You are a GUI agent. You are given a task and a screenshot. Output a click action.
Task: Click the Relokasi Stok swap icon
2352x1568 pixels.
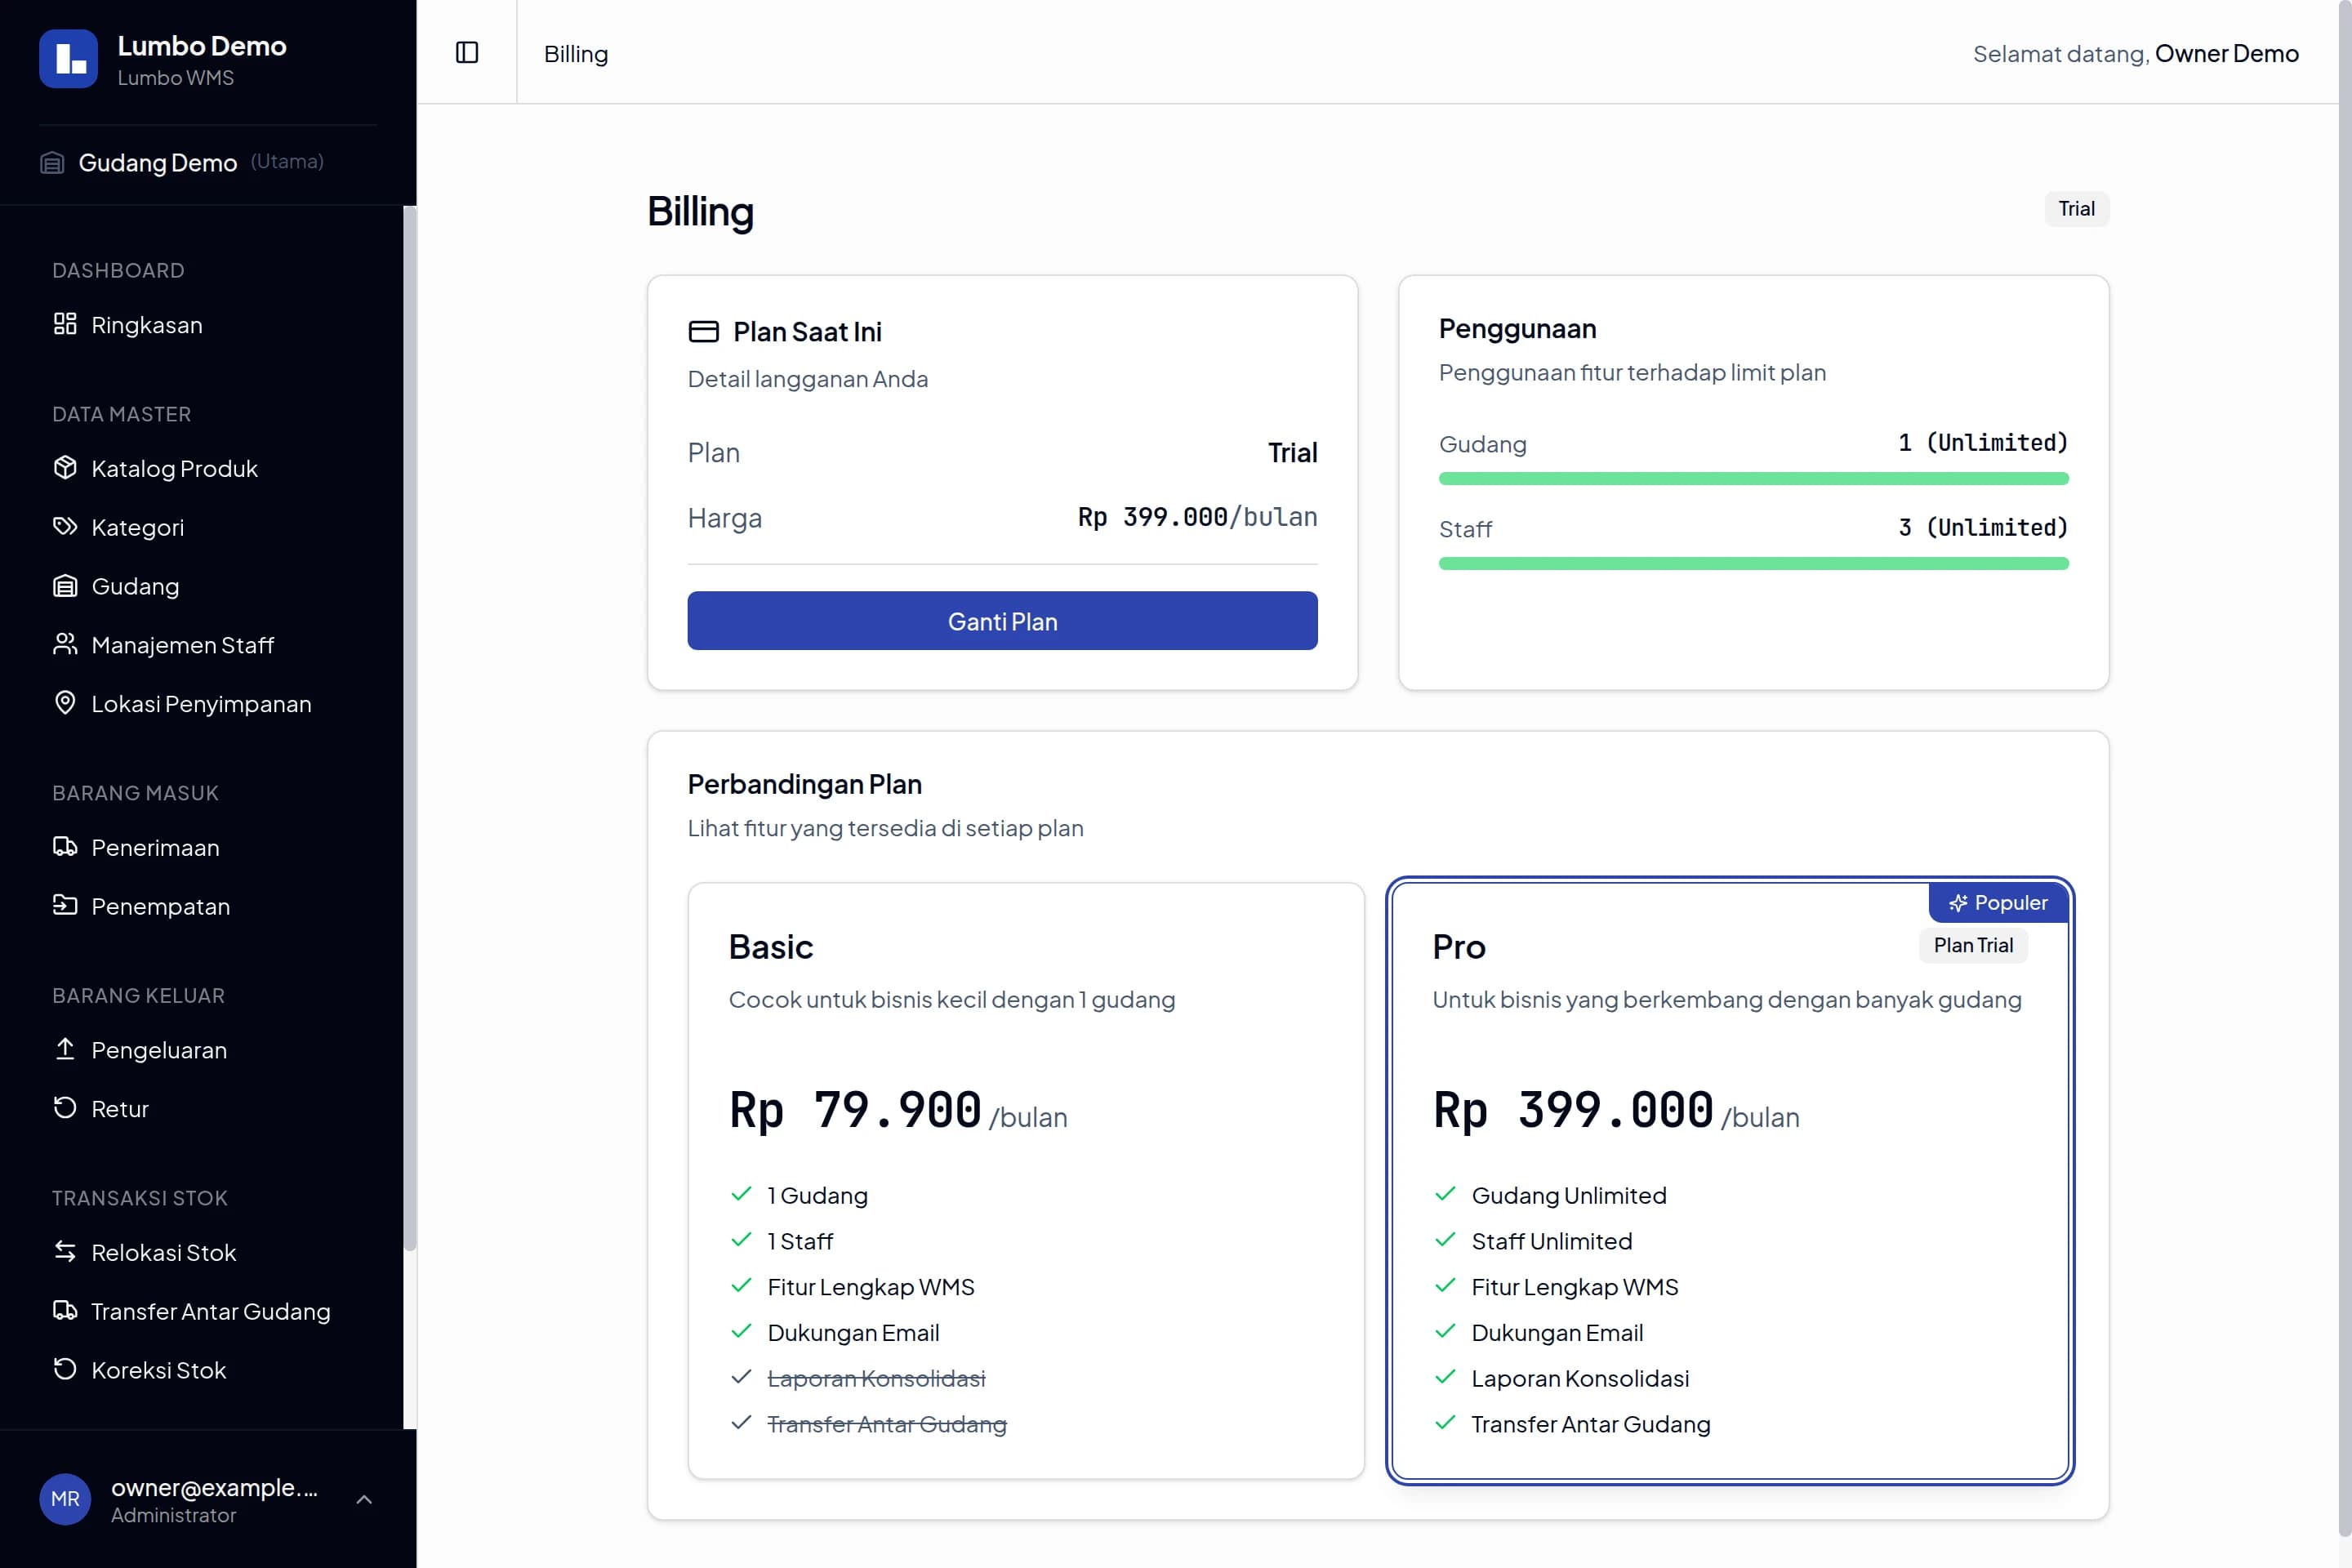coord(65,1252)
